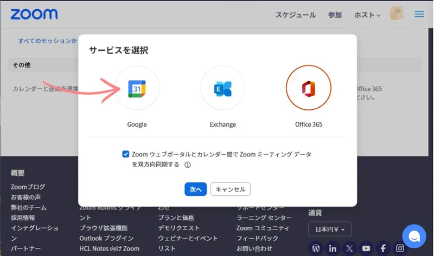Open the 日本円¥ currency dropdown
434x256 pixels.
click(329, 228)
